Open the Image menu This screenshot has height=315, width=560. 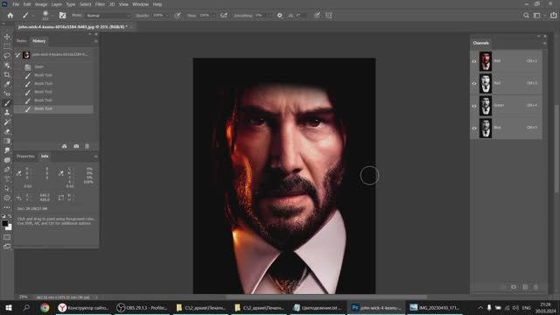(41, 4)
